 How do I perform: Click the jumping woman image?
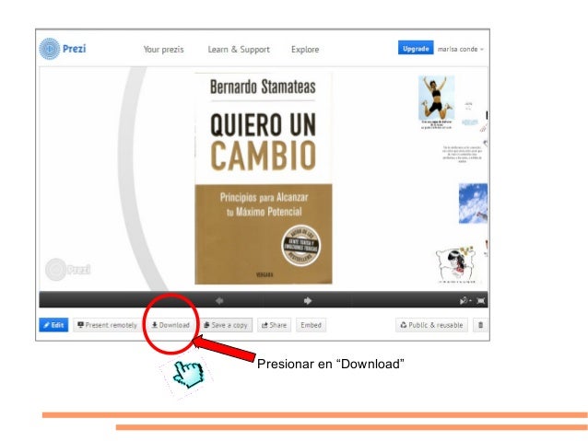pos(437,98)
